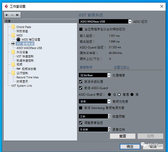The width and height of the screenshot is (168, 152).
Task: Select VST 快速控制 tree item
Action: [25, 56]
